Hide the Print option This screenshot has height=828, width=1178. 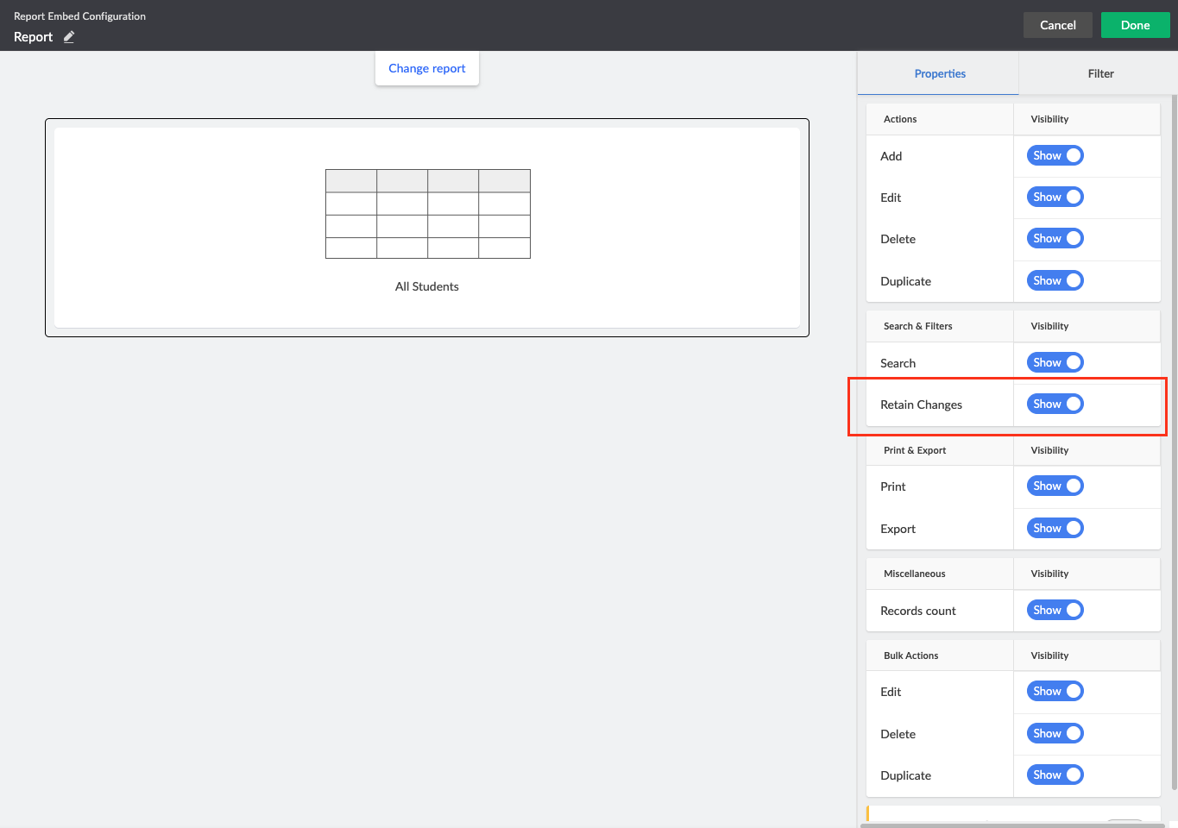[1055, 486]
